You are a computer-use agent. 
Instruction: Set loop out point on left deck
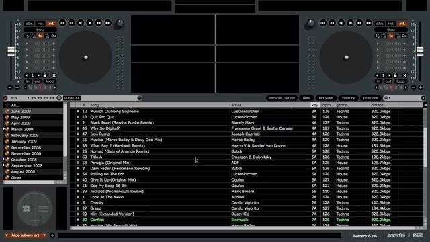pos(38,81)
